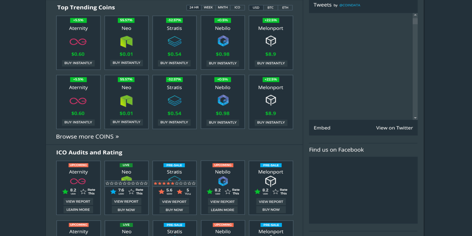Click the green star beside Melonport's 8.2 rating
This screenshot has width=472, height=236.
258,191
